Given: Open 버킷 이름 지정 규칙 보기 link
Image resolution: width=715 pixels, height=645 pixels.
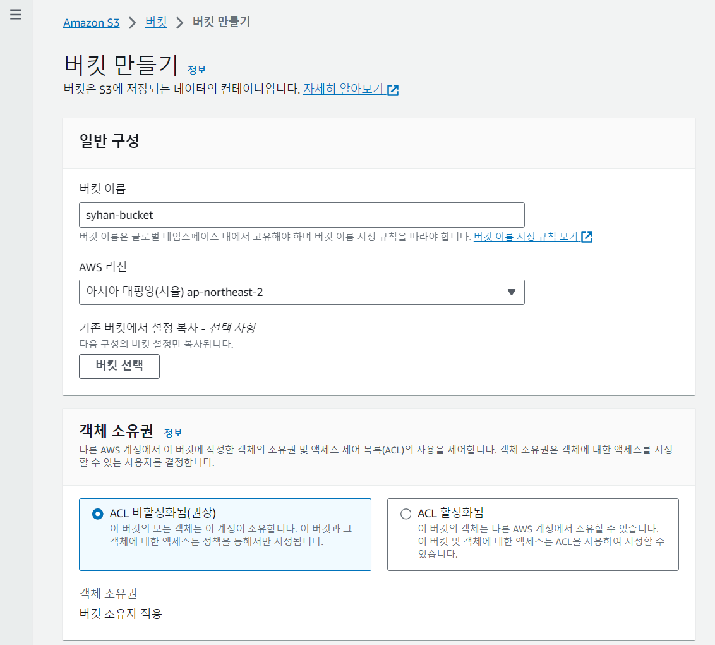Looking at the screenshot, I should point(526,236).
